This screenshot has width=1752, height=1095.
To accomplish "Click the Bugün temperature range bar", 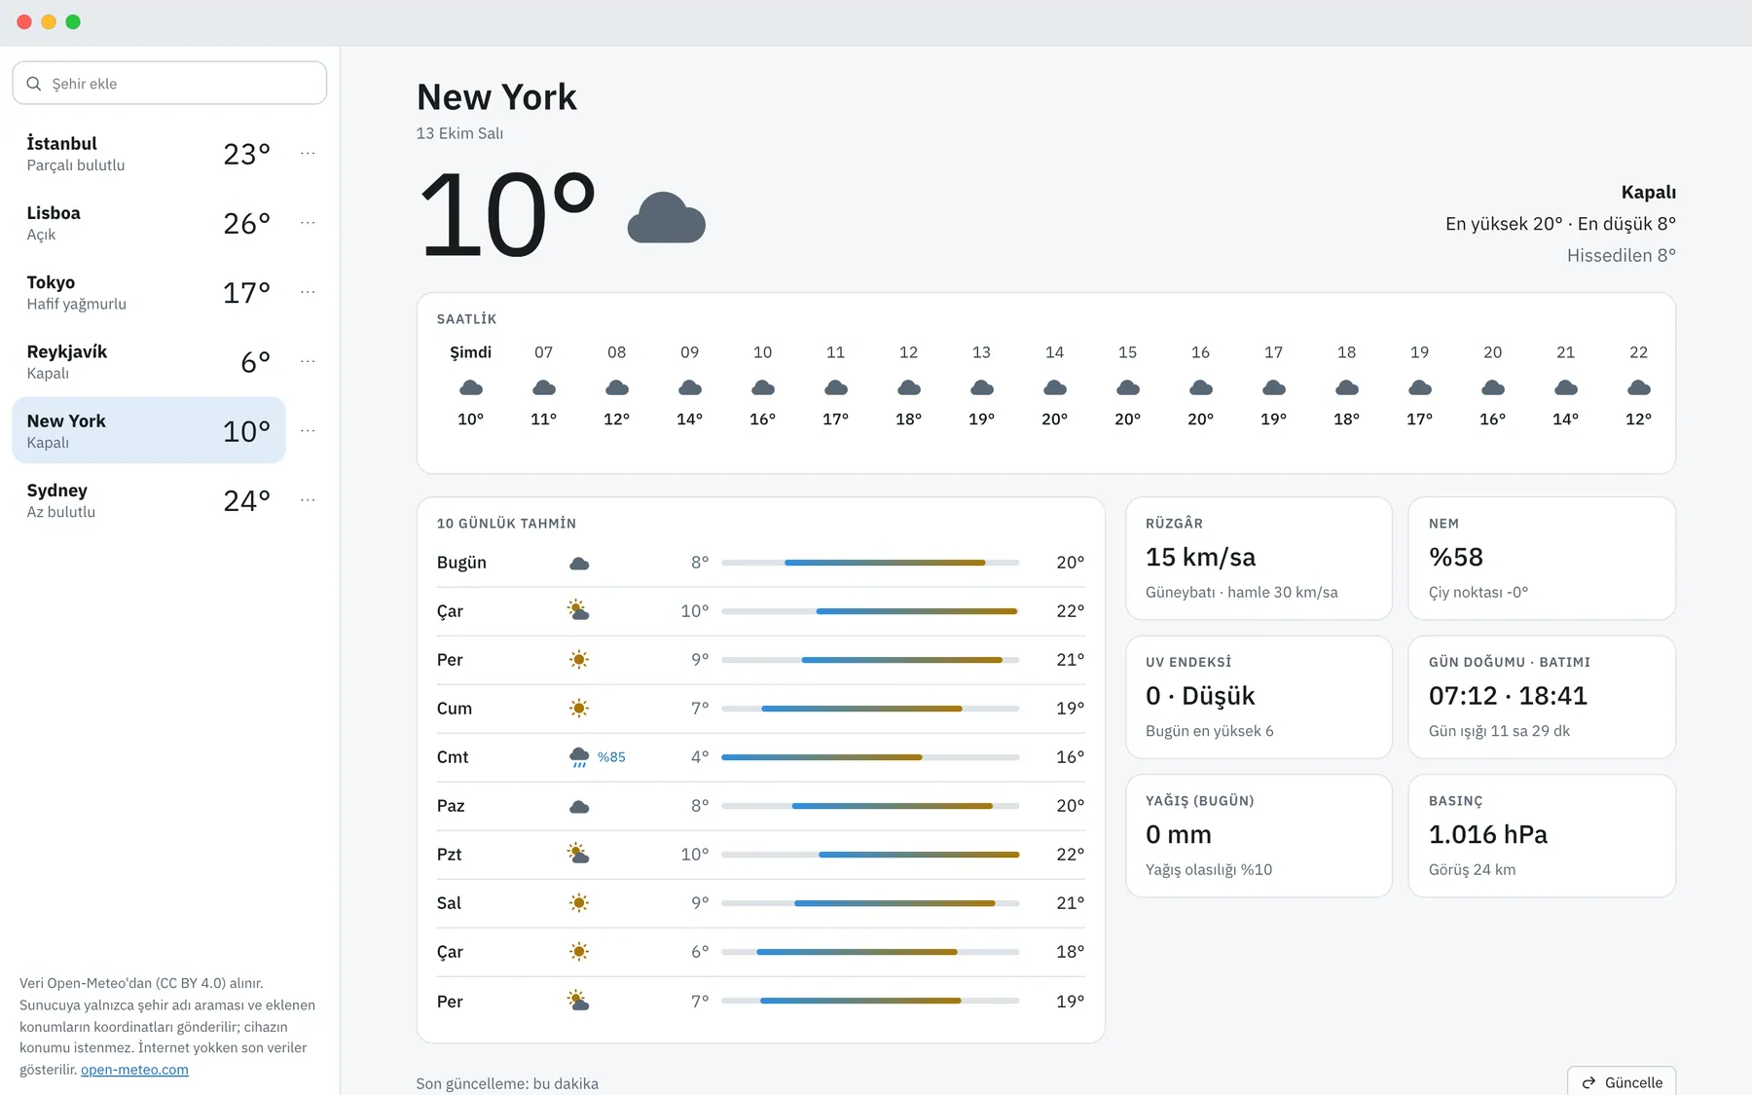I will click(870, 563).
